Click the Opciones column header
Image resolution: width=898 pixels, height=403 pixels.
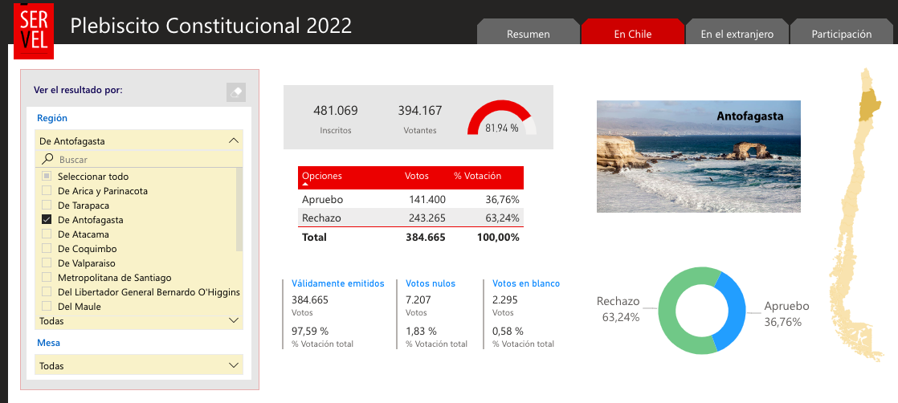click(x=321, y=176)
